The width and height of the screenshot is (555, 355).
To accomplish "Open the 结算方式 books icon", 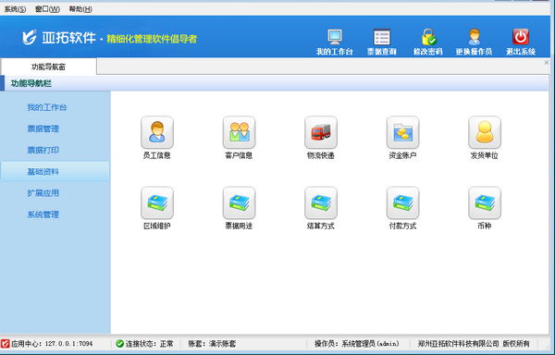I will [321, 203].
